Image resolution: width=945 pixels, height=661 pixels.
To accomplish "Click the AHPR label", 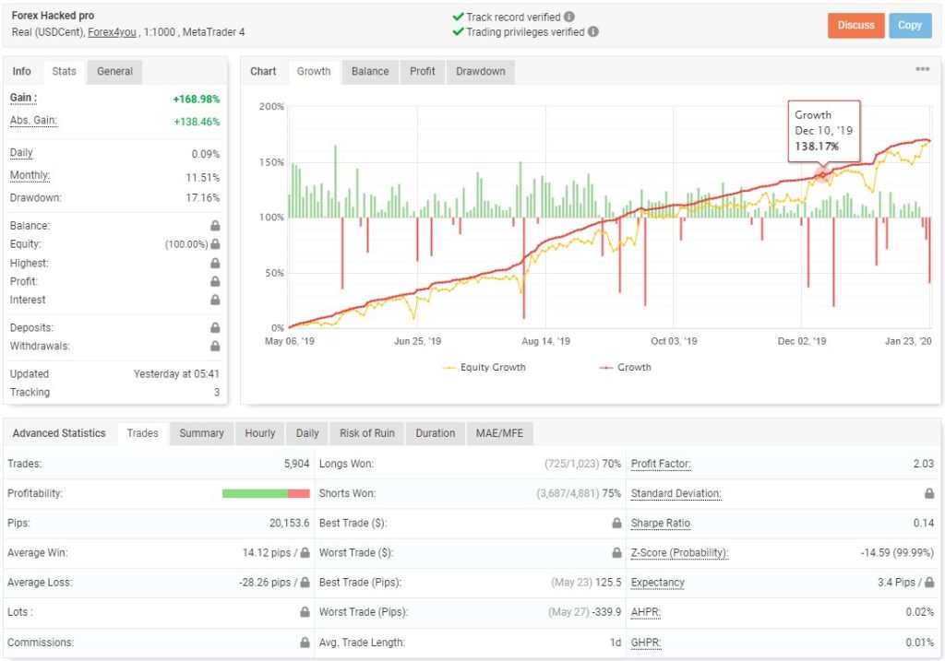I will tap(645, 611).
